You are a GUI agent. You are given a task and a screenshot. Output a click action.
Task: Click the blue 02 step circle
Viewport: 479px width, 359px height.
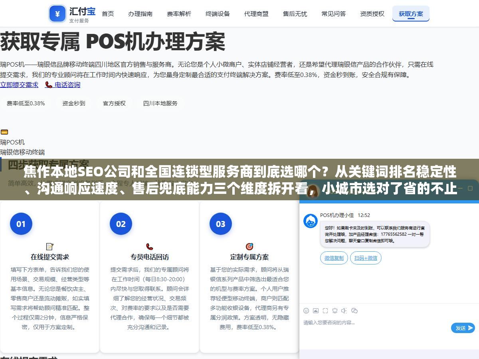click(121, 224)
